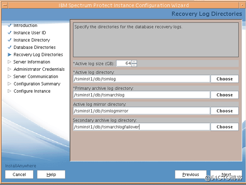
Task: Click the '*Primary archive log directory:' label
Action: 103,88
